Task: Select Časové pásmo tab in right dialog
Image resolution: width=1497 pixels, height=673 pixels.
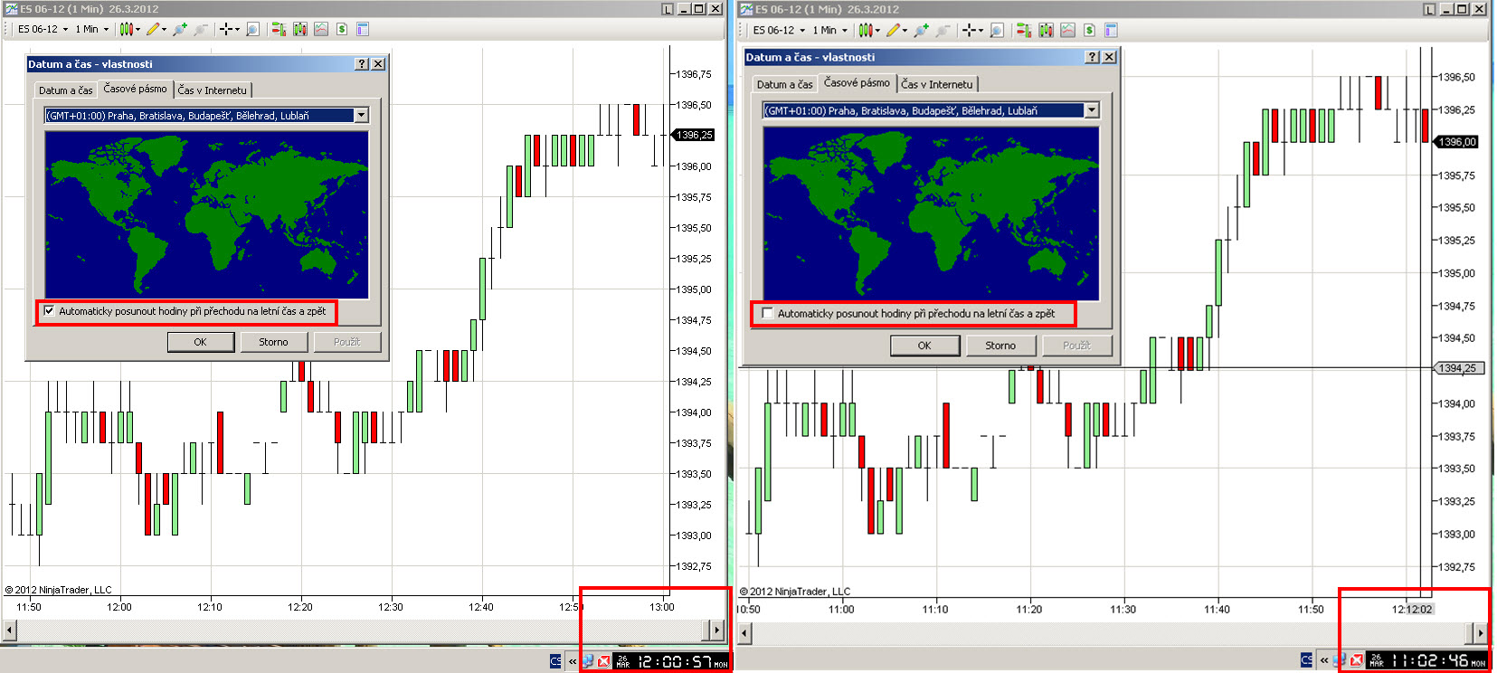Action: point(857,82)
